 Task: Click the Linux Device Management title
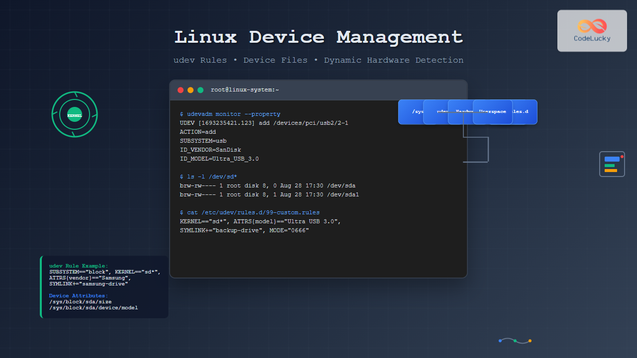[x=318, y=37]
